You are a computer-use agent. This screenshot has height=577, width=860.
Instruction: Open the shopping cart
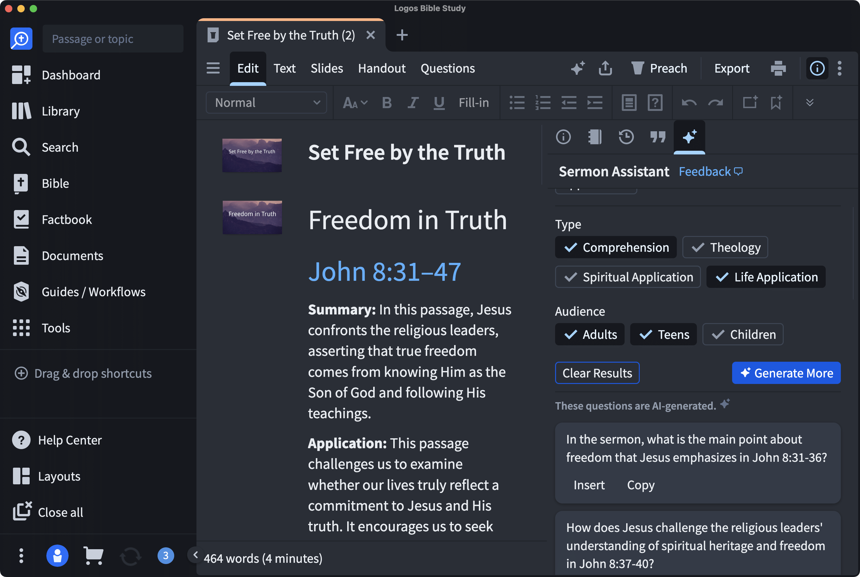93,555
